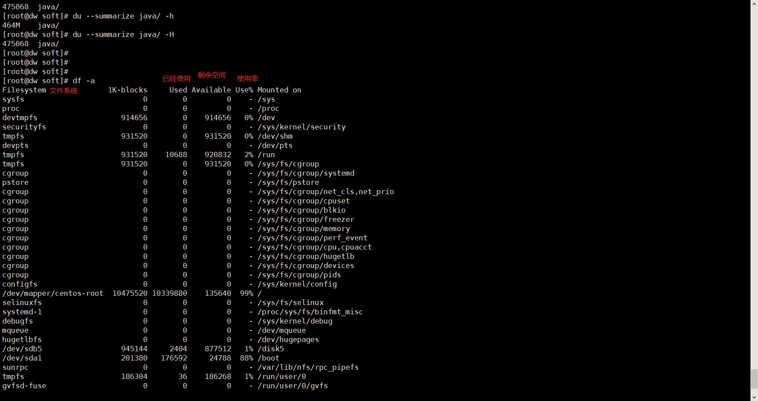Click '/sys/fs/cgroup/memory' mount point

pyautogui.click(x=304, y=228)
